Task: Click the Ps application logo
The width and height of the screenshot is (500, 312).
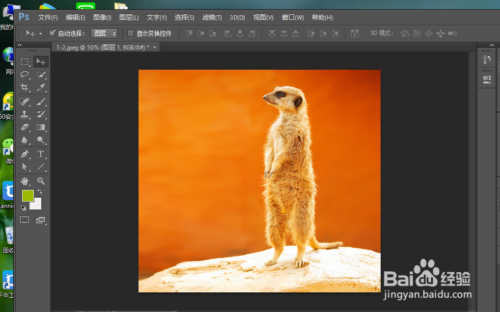Action: 24,17
